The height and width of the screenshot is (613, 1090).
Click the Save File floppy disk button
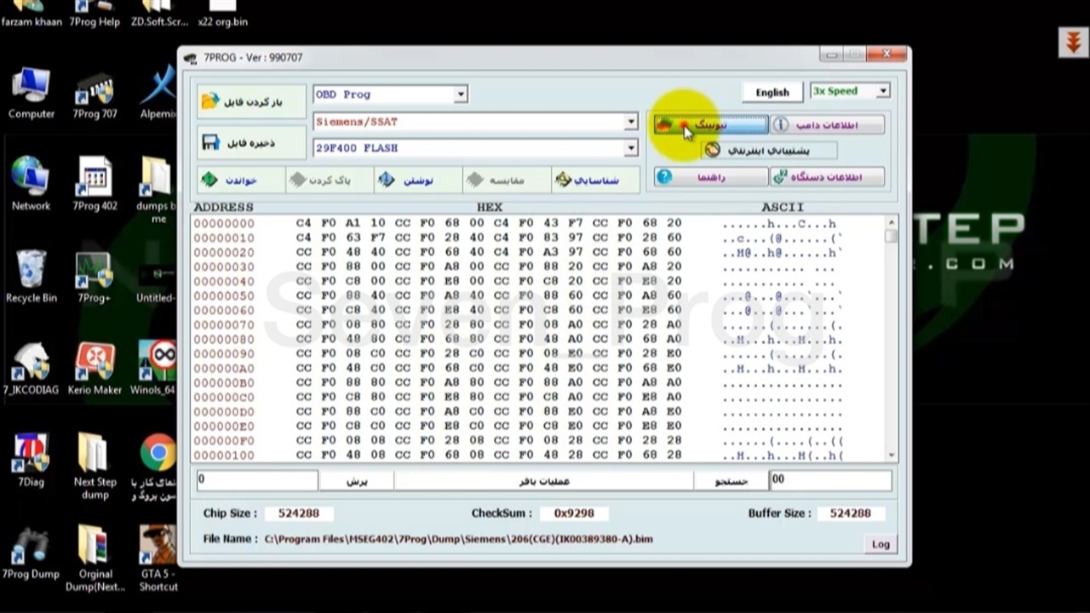point(251,143)
